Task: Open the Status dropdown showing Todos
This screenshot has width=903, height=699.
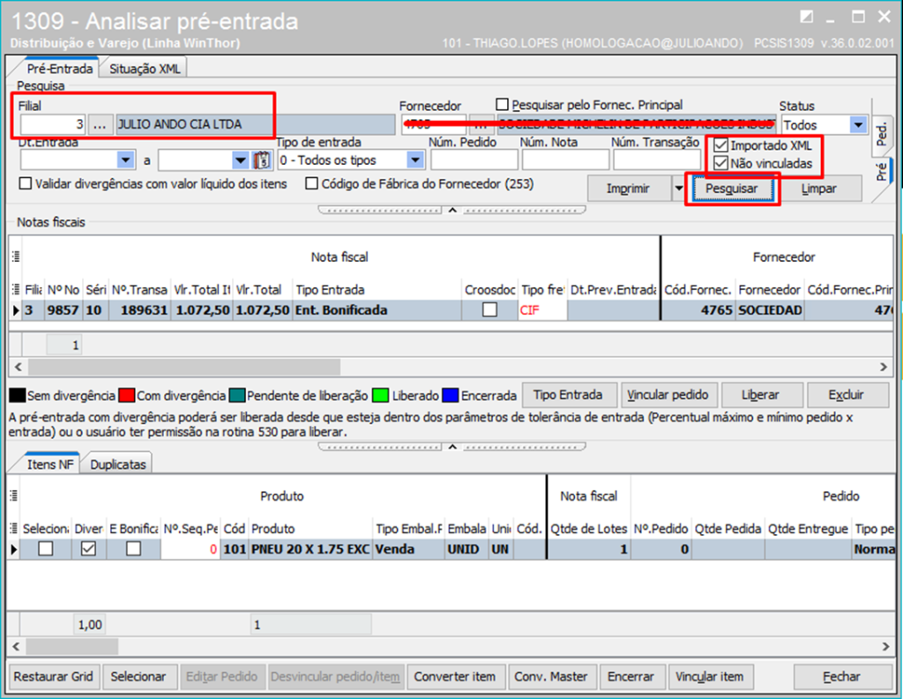Action: click(x=858, y=125)
